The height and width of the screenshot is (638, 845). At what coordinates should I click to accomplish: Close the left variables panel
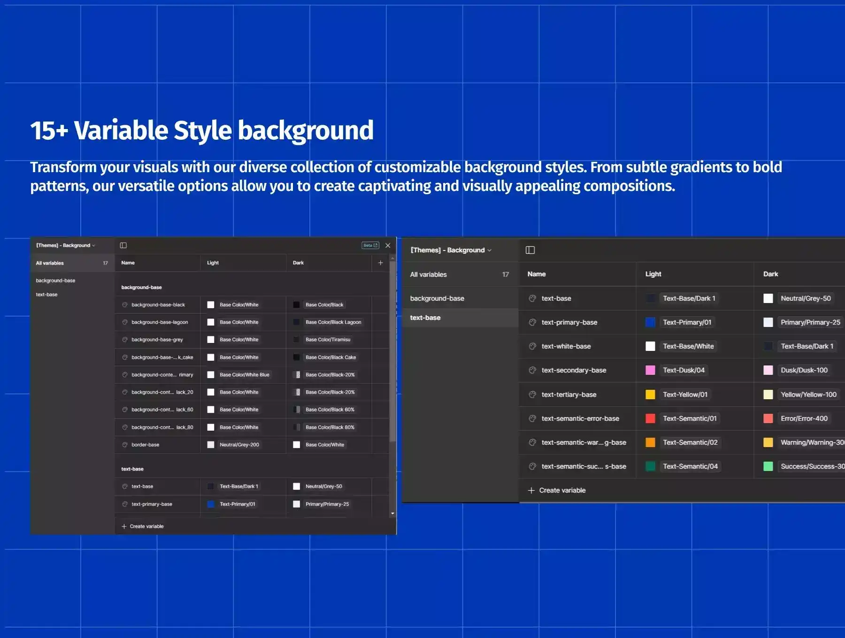(388, 245)
